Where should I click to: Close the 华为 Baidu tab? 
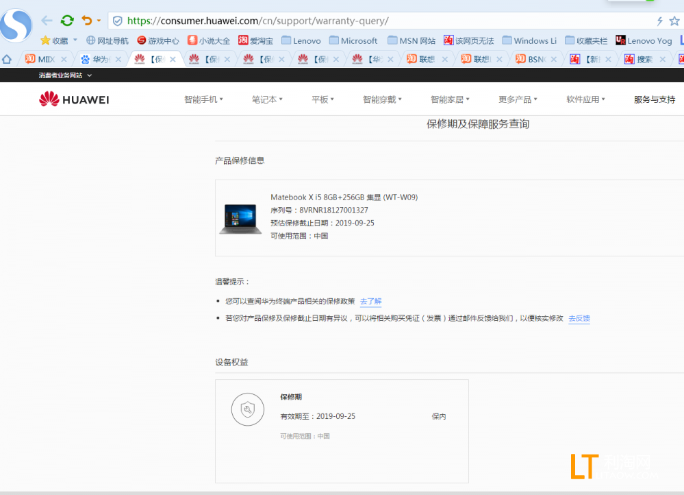tap(118, 59)
